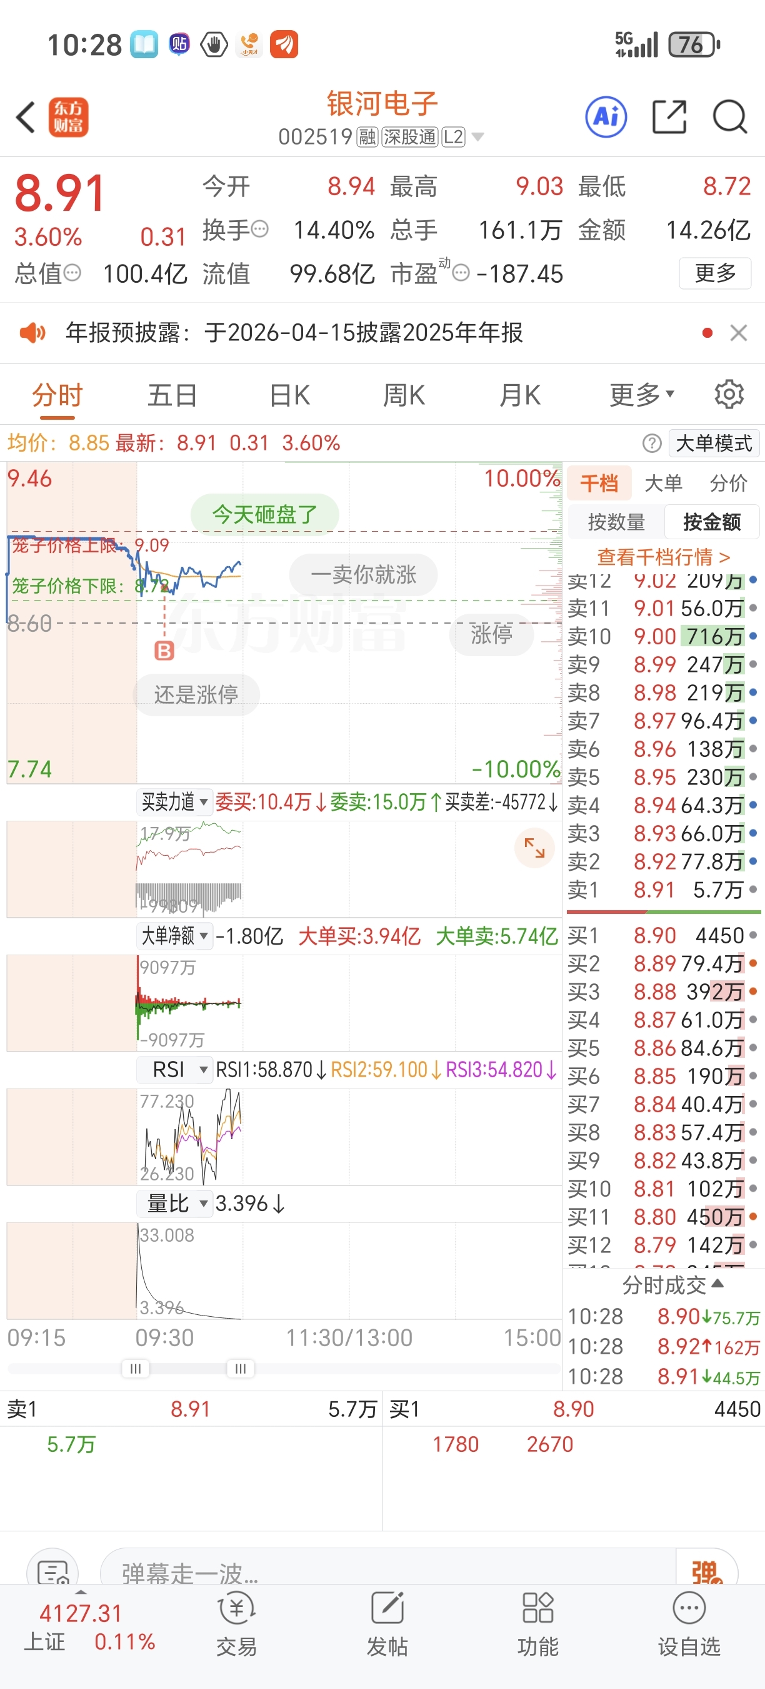The width and height of the screenshot is (765, 1689).
Task: Tap the 深股通 tag
Action: click(x=409, y=137)
